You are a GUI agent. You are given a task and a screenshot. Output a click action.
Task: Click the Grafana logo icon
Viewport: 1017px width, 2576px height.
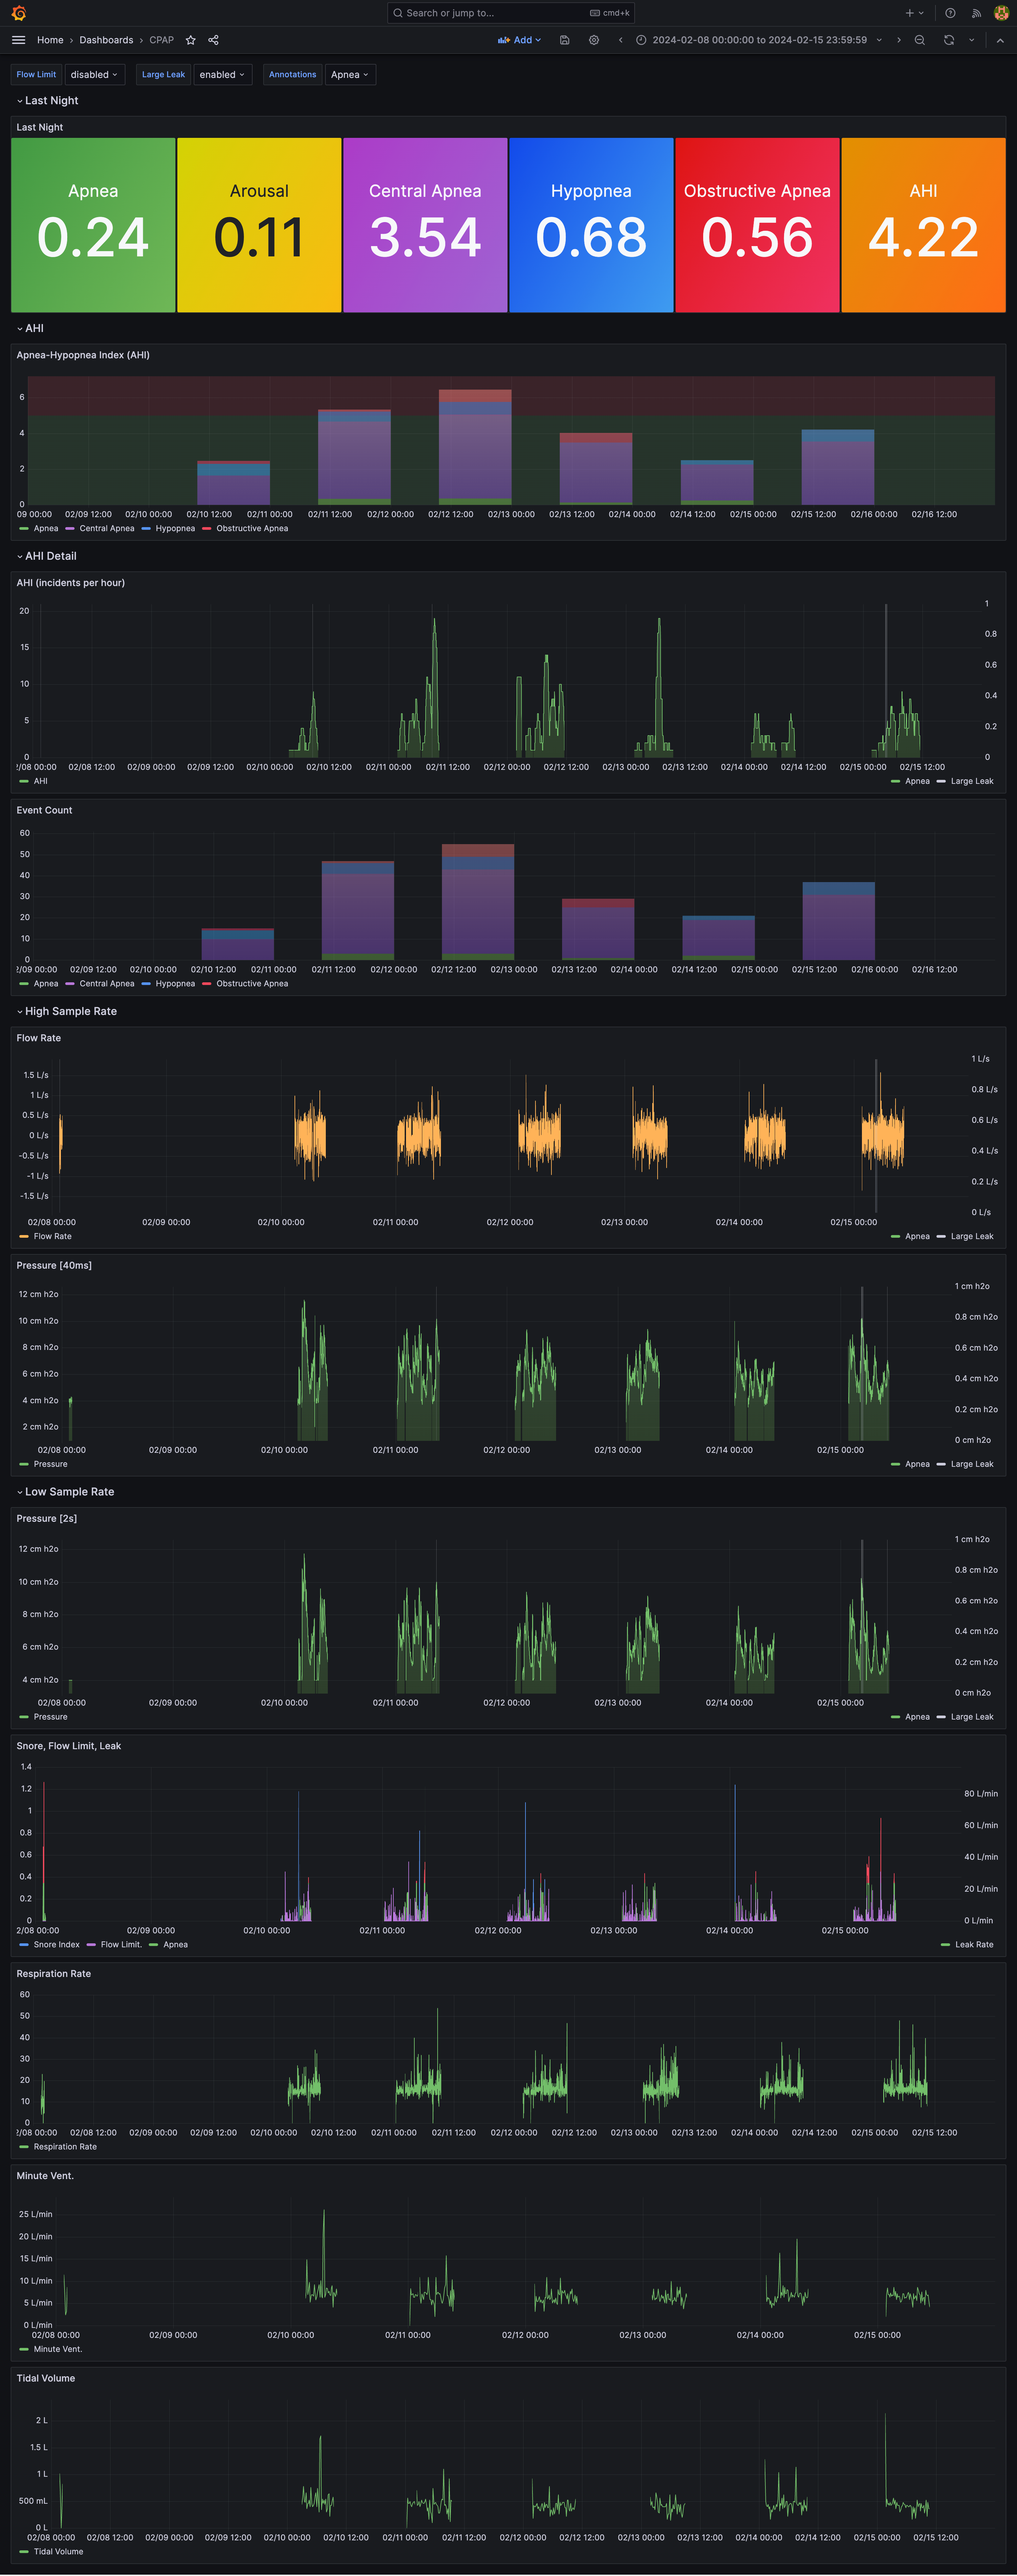point(18,13)
